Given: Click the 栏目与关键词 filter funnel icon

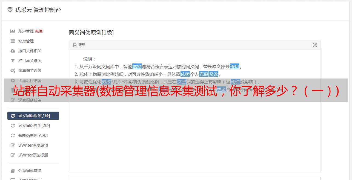Looking at the screenshot, I should (13, 61).
